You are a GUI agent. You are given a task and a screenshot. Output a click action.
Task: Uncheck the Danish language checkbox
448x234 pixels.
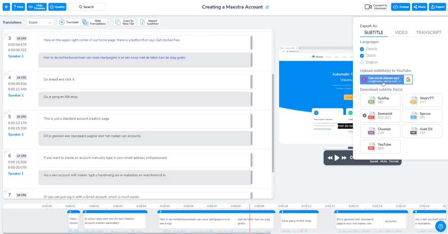click(362, 49)
